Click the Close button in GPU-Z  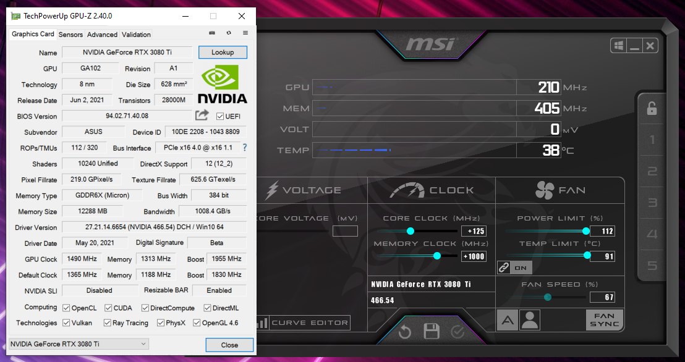click(x=229, y=345)
